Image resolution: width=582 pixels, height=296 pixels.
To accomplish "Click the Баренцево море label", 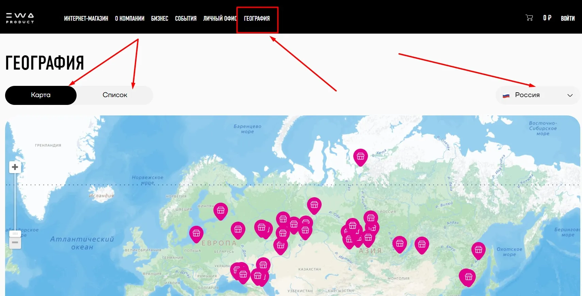I will click(x=247, y=129).
